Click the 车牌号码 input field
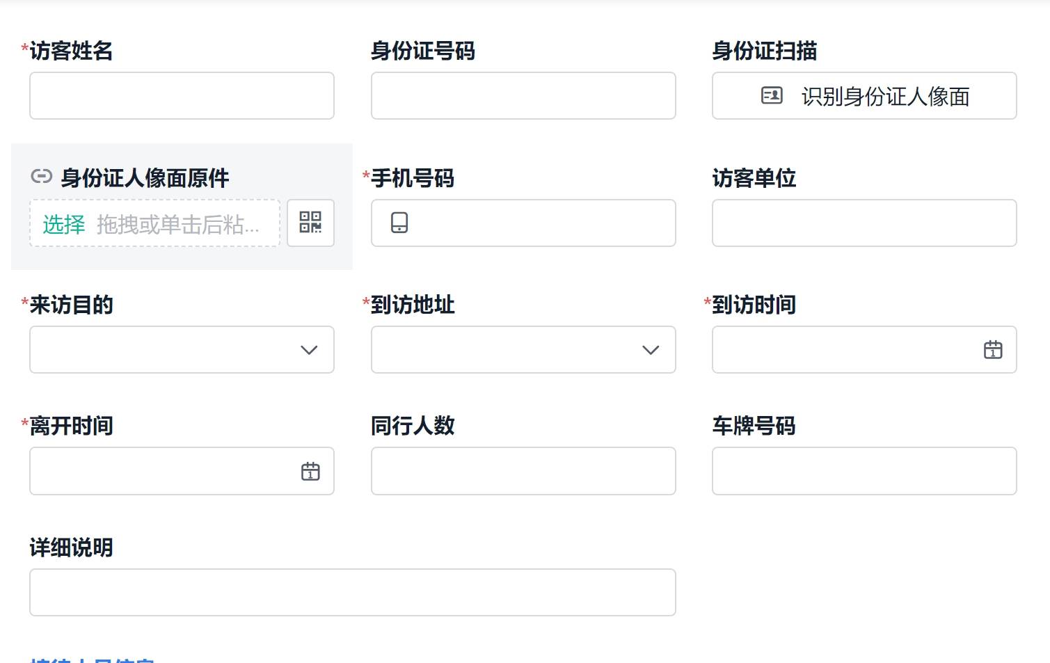 point(864,471)
